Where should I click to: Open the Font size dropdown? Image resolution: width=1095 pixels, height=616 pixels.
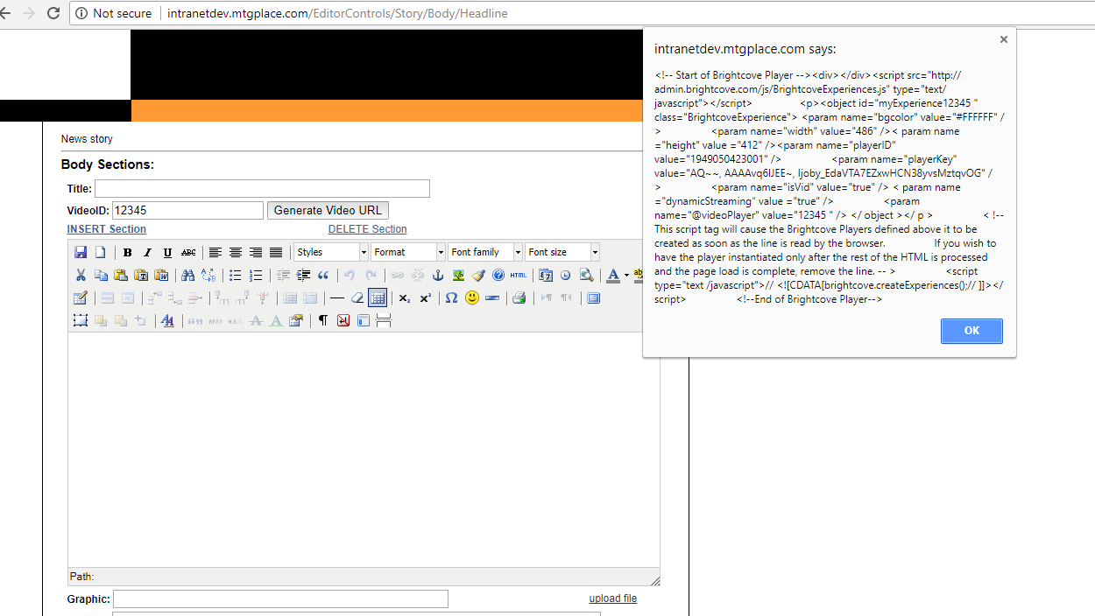point(562,252)
